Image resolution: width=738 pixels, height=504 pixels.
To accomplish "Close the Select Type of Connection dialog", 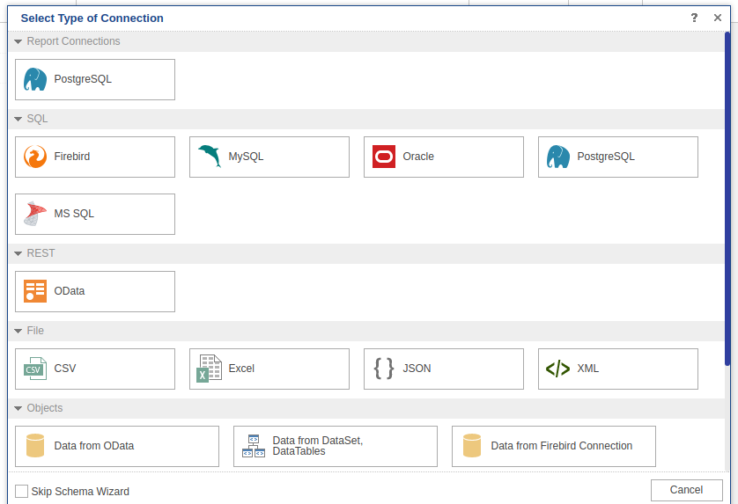I will tap(718, 18).
